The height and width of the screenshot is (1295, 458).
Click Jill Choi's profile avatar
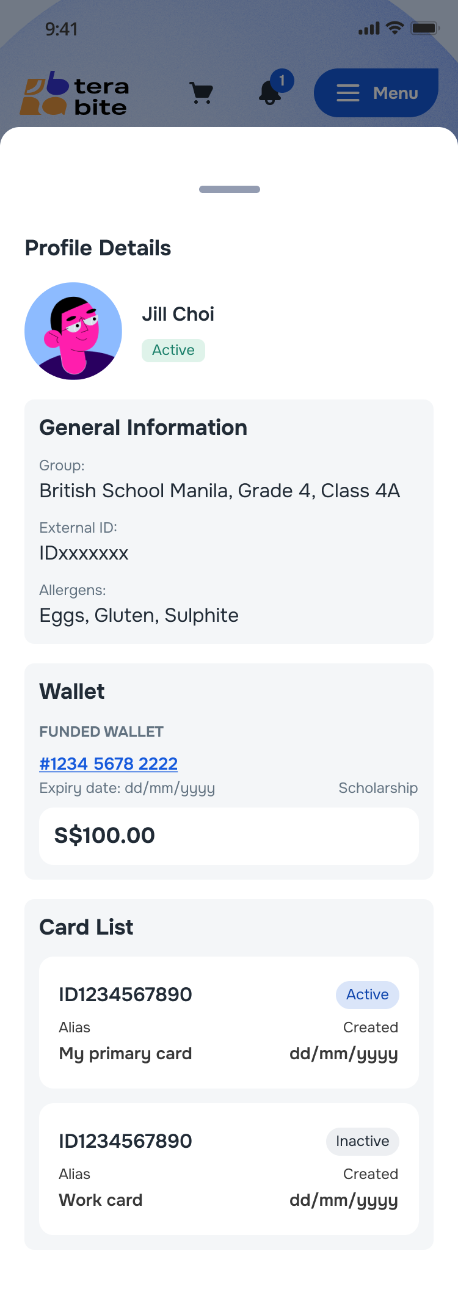(x=73, y=331)
